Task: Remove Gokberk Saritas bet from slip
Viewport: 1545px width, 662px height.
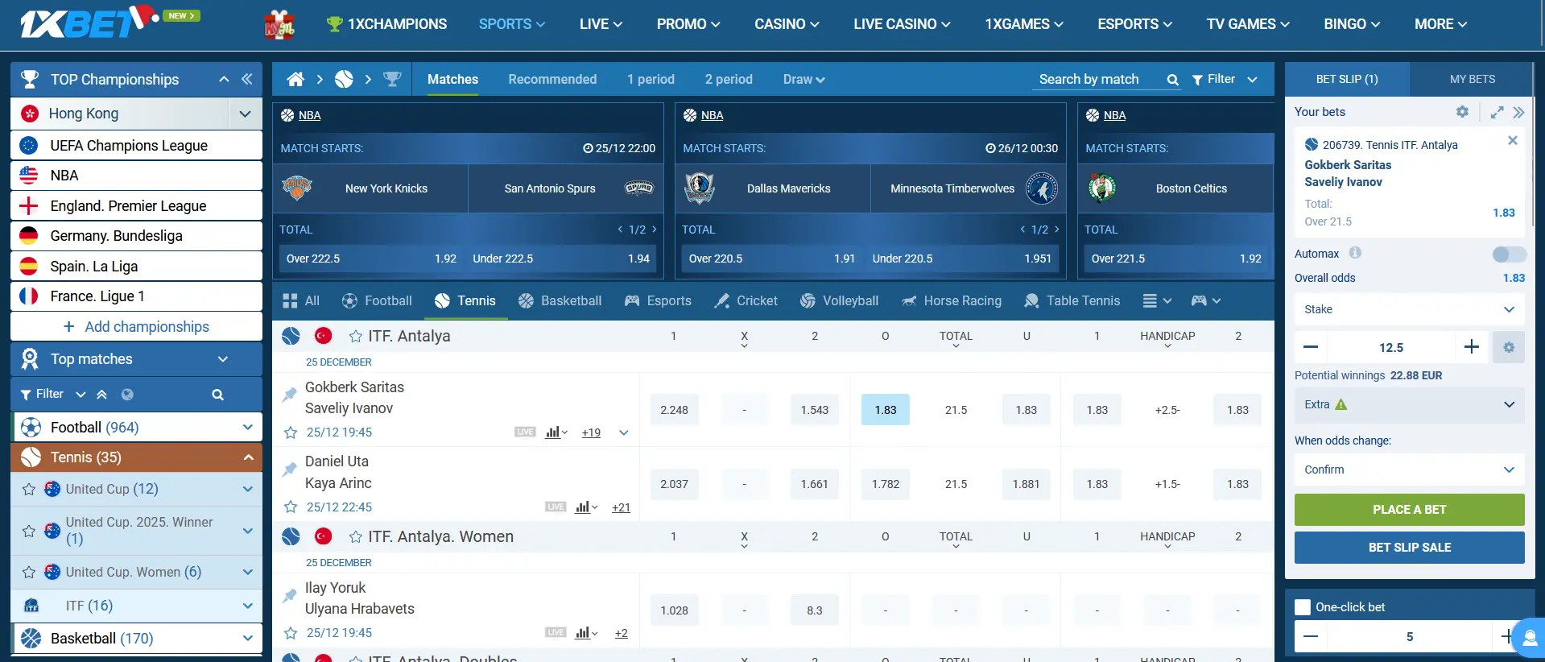Action: (x=1513, y=140)
